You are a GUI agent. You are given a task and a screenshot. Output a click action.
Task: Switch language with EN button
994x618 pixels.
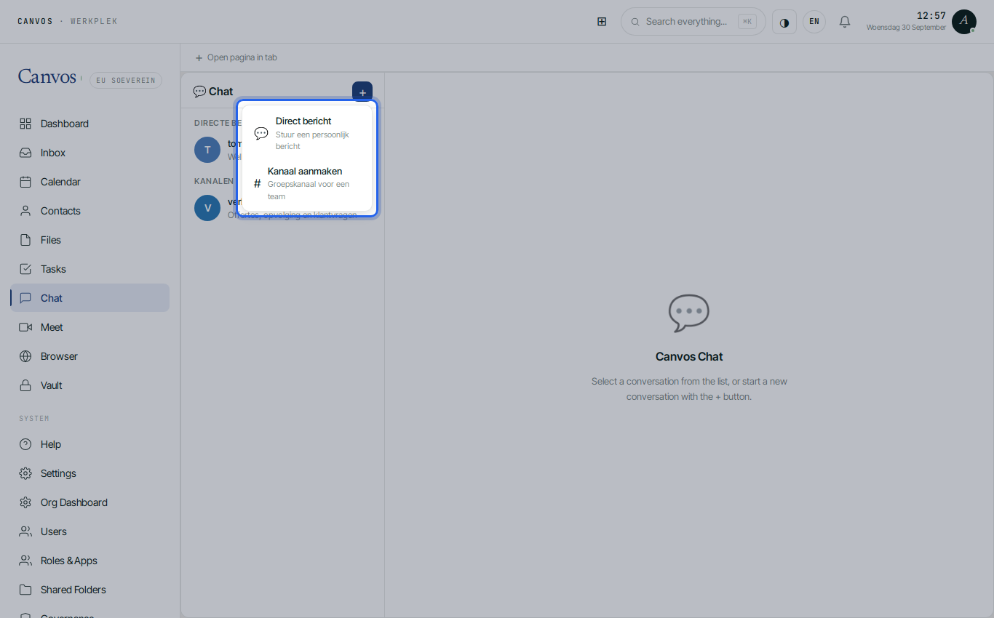(814, 22)
